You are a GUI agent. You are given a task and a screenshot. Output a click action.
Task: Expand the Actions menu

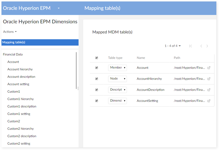click(x=10, y=32)
